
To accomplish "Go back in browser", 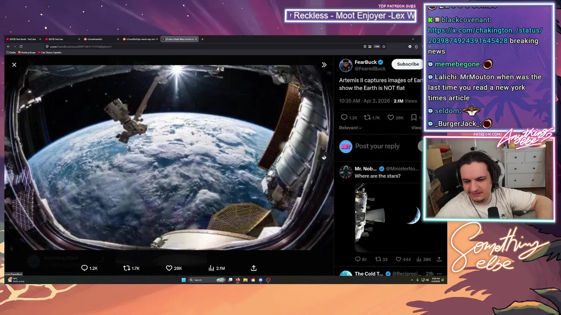I will pos(8,46).
